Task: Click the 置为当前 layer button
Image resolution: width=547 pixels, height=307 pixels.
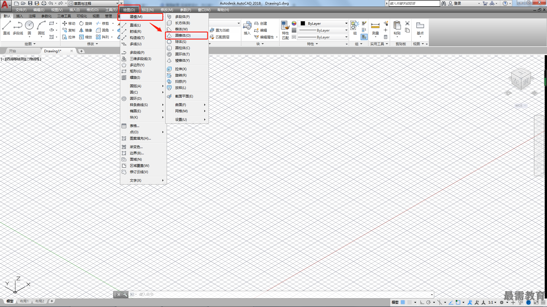Action: pos(220,30)
